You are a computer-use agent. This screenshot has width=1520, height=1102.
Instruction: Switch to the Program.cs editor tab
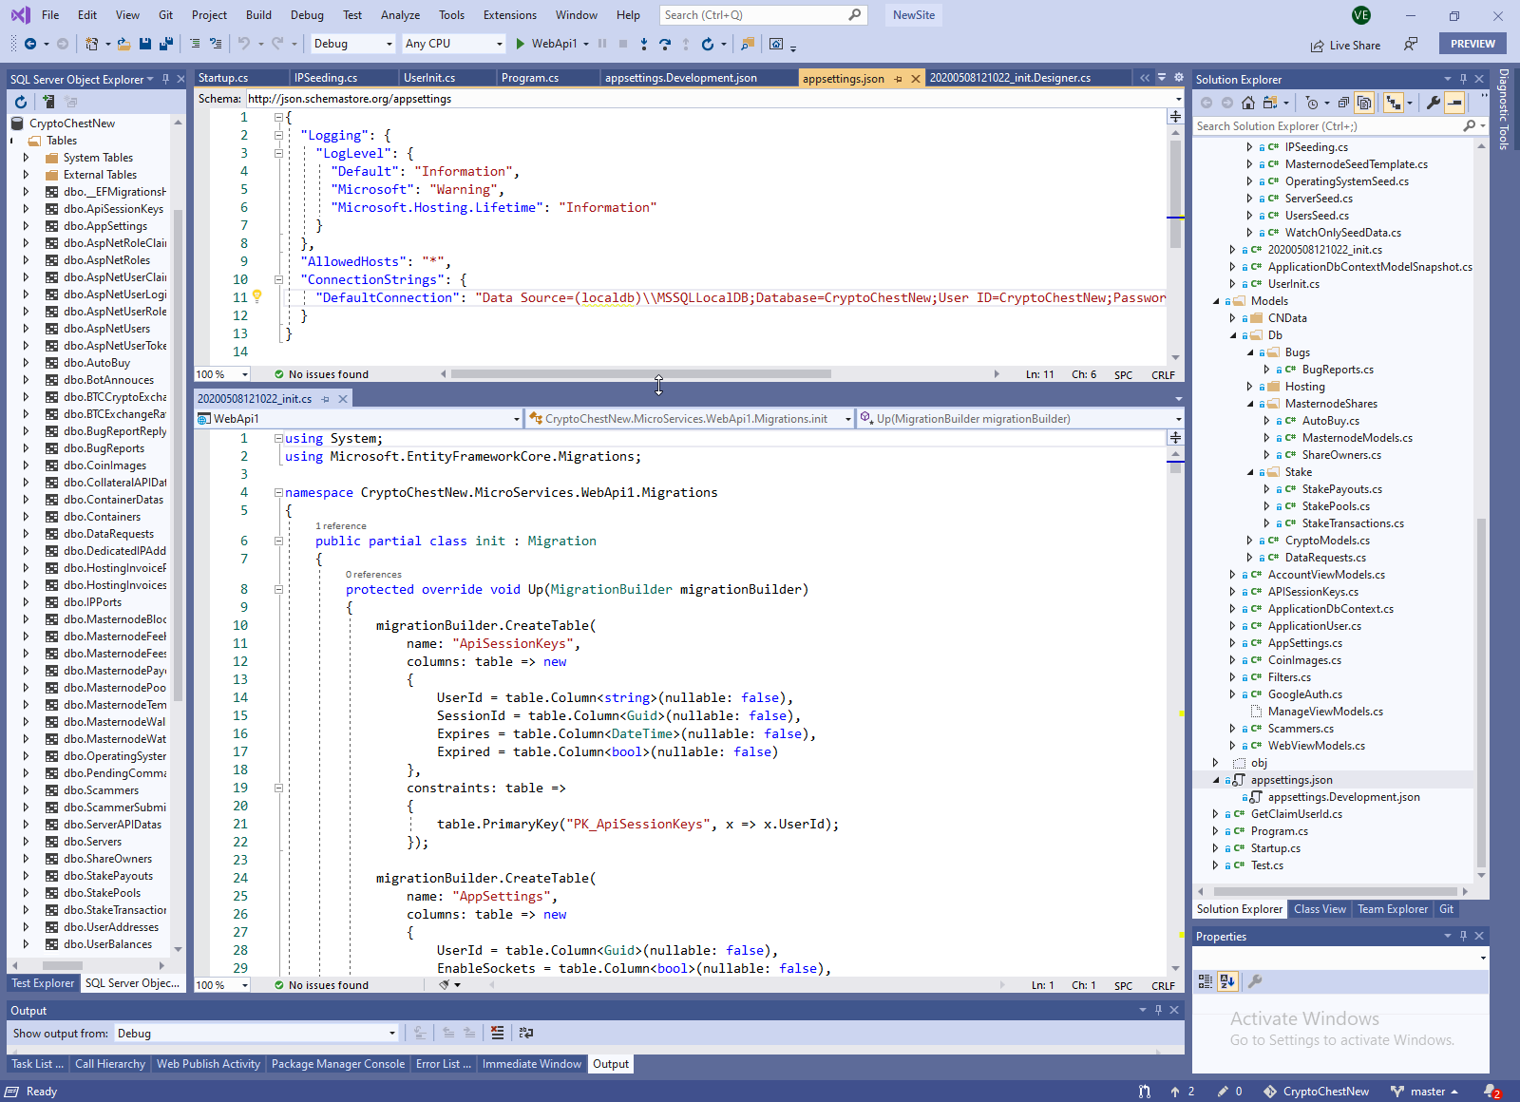[530, 78]
